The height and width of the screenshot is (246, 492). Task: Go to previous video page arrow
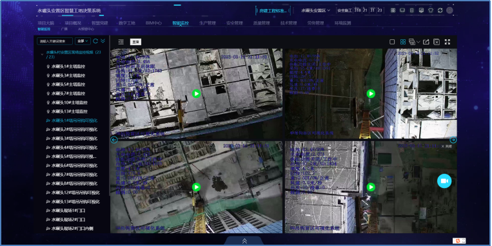point(114,140)
